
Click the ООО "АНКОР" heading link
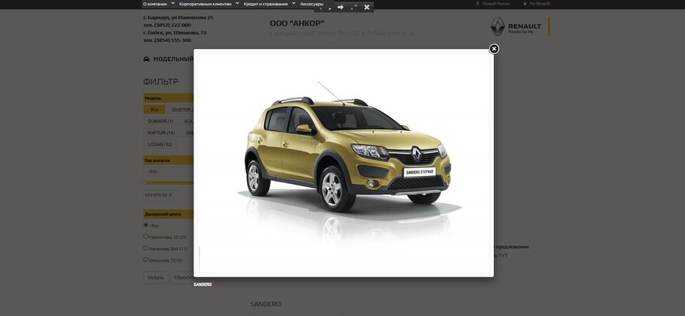click(x=297, y=23)
